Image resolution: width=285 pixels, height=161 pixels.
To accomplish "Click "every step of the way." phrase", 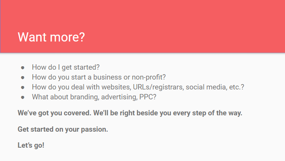I will tap(208, 113).
